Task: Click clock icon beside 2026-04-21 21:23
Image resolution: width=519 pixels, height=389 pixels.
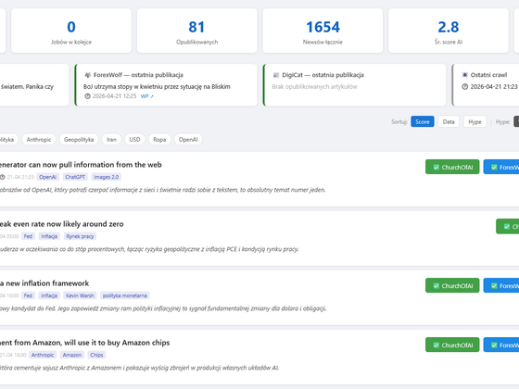Action: coord(464,87)
